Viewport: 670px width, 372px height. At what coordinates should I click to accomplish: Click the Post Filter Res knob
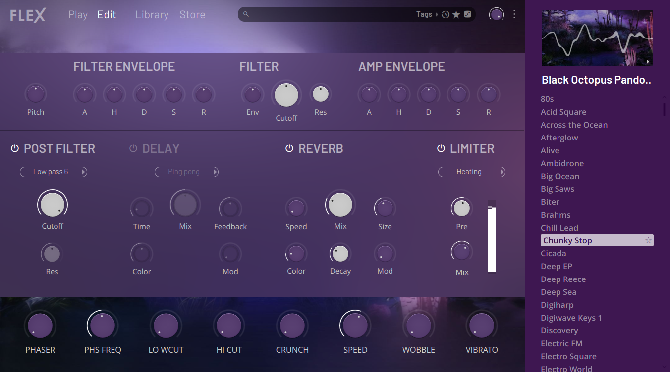click(x=52, y=254)
